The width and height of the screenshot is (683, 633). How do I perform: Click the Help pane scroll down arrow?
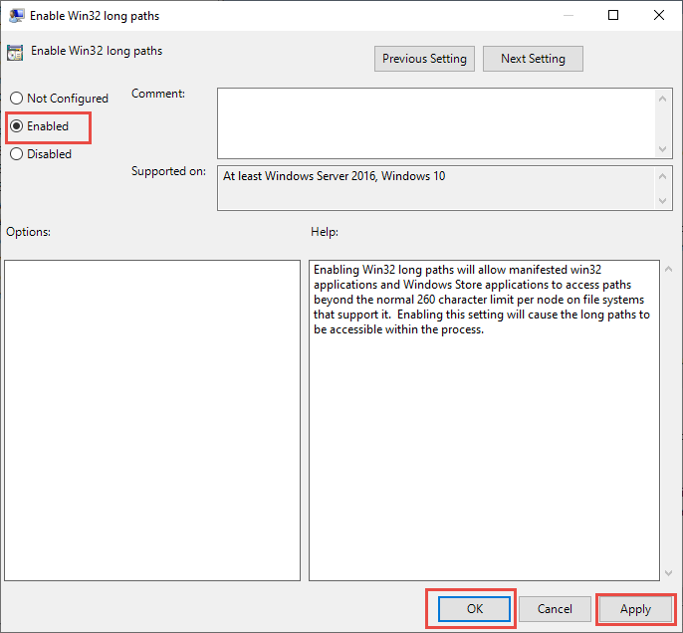(666, 572)
